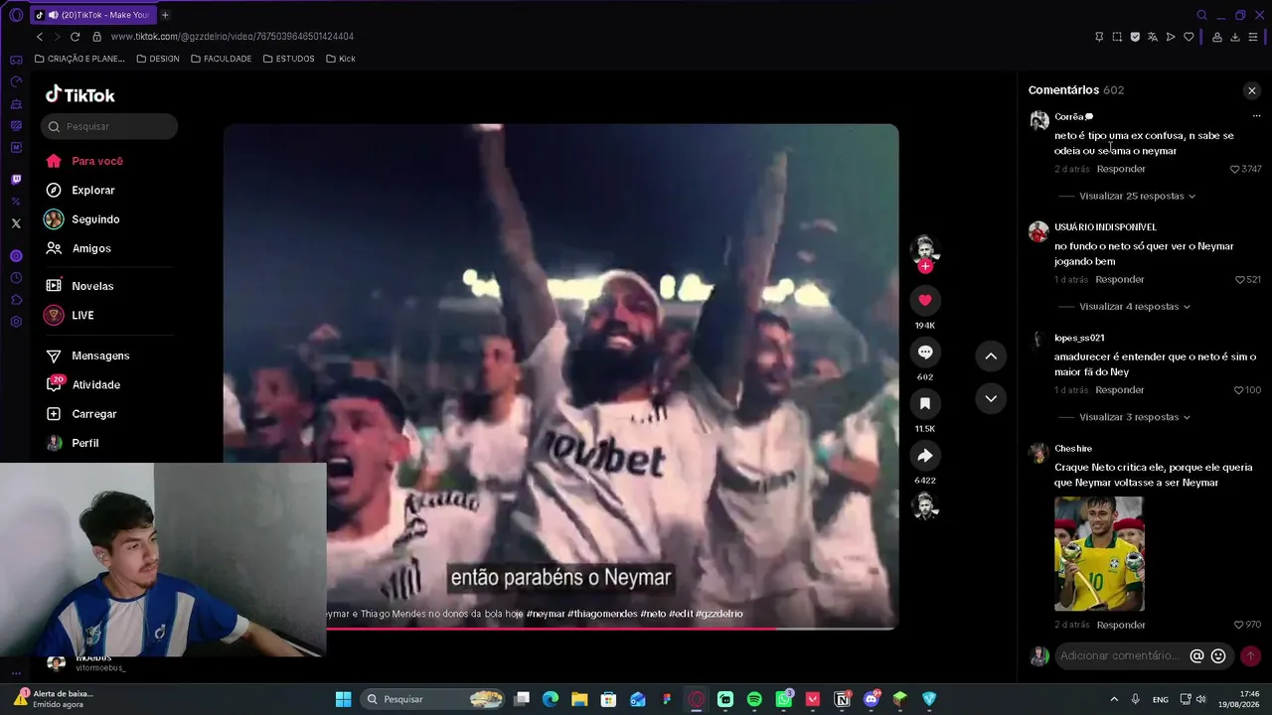
Task: Open the Neymar image in Cheshire's comment
Action: [x=1099, y=554]
